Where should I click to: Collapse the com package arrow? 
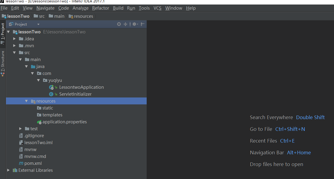[33, 73]
